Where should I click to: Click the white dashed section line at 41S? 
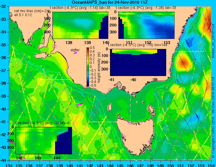click(103, 122)
